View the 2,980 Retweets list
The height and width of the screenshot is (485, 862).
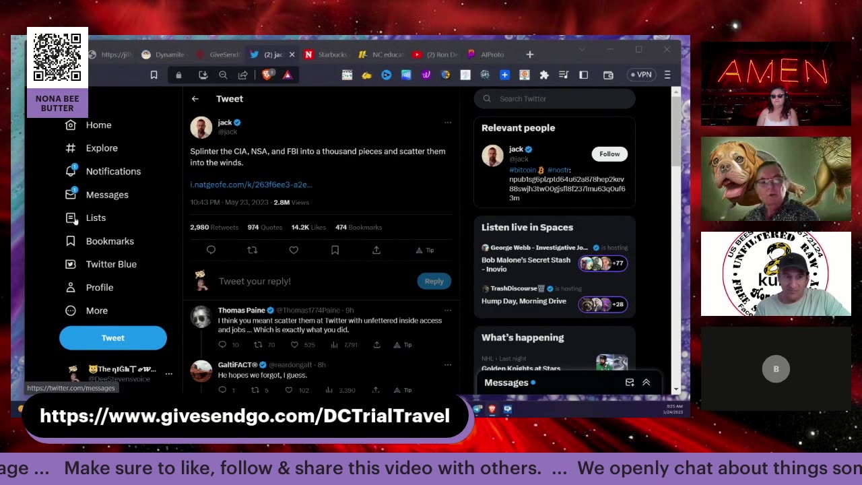(x=214, y=228)
